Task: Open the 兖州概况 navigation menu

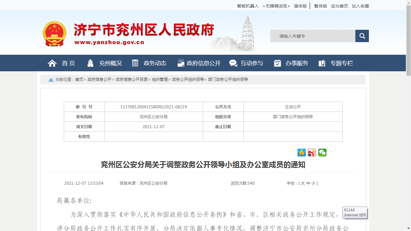Action: click(110, 63)
